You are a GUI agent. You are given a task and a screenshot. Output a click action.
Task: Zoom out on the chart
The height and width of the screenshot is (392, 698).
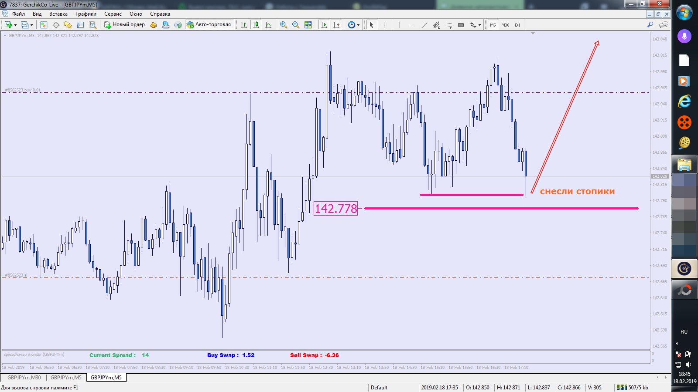pyautogui.click(x=296, y=25)
